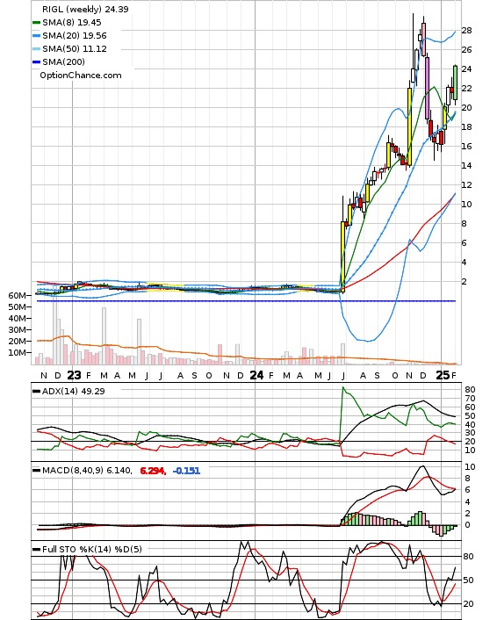This screenshot has height=620, width=497.
Task: Click the dark blue SMA(200) legend swatch
Action: point(36,62)
